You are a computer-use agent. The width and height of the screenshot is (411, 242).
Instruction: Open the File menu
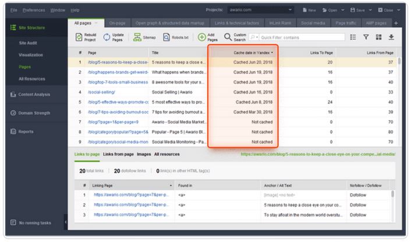[13, 10]
